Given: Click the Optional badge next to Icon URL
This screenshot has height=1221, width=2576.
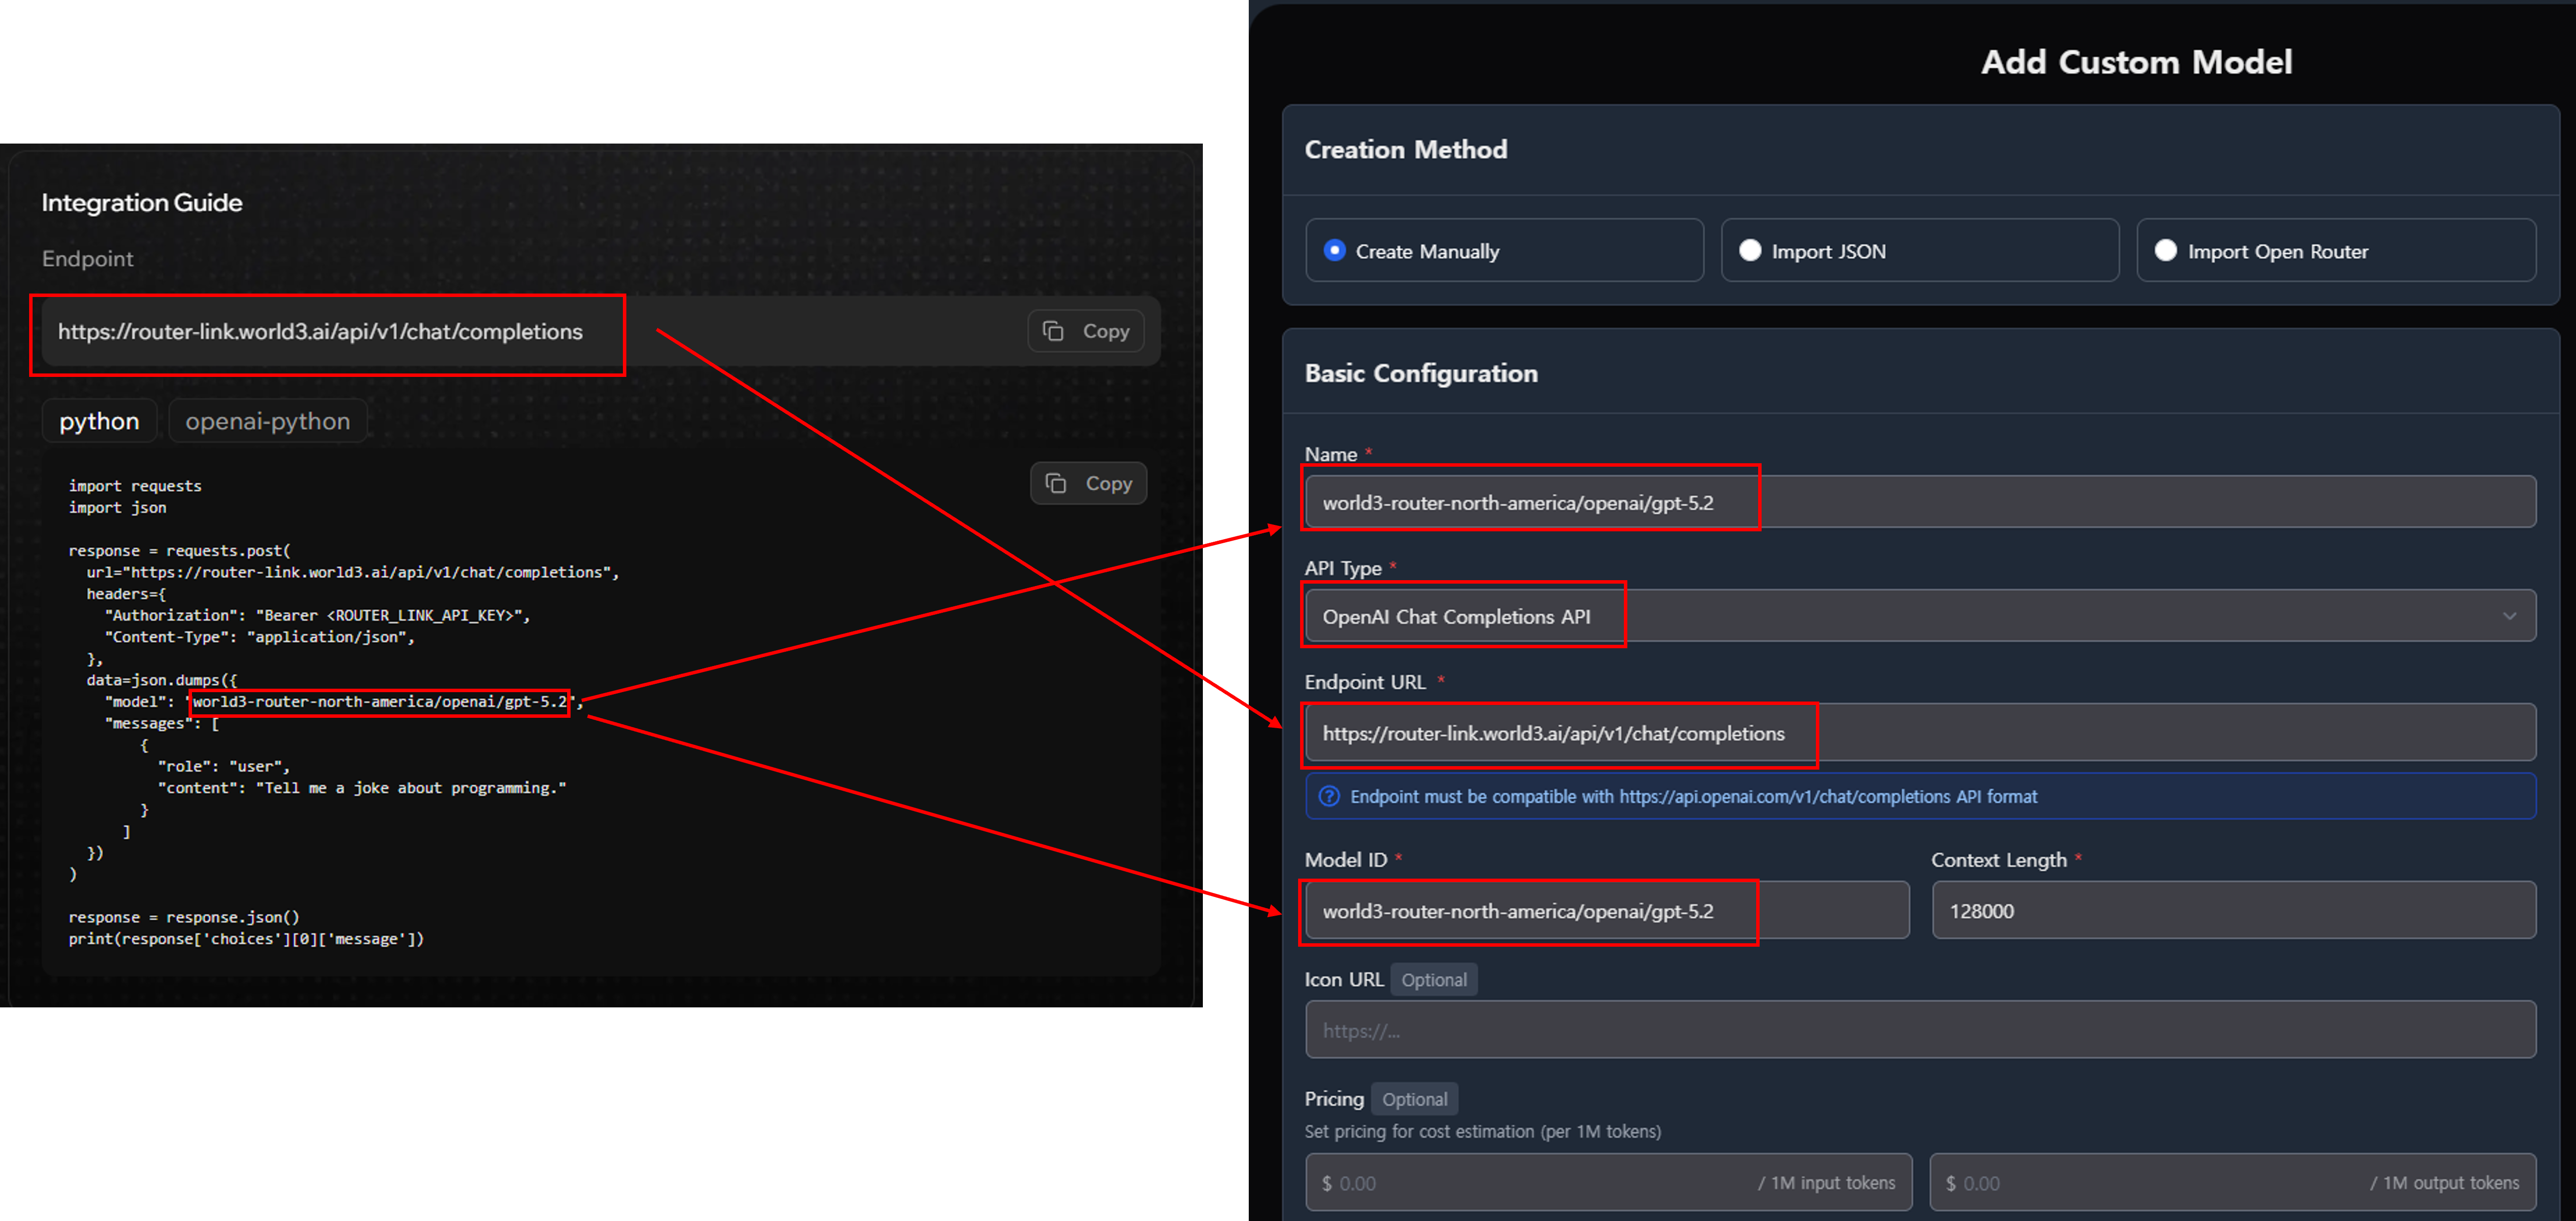Looking at the screenshot, I should click(1433, 980).
